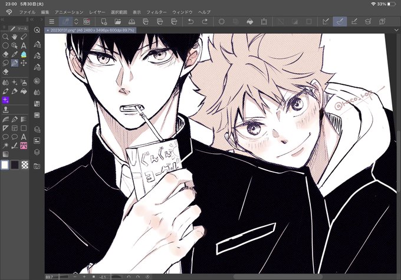Expand the side palette dock arrow
401x280 pixels.
(42, 19)
